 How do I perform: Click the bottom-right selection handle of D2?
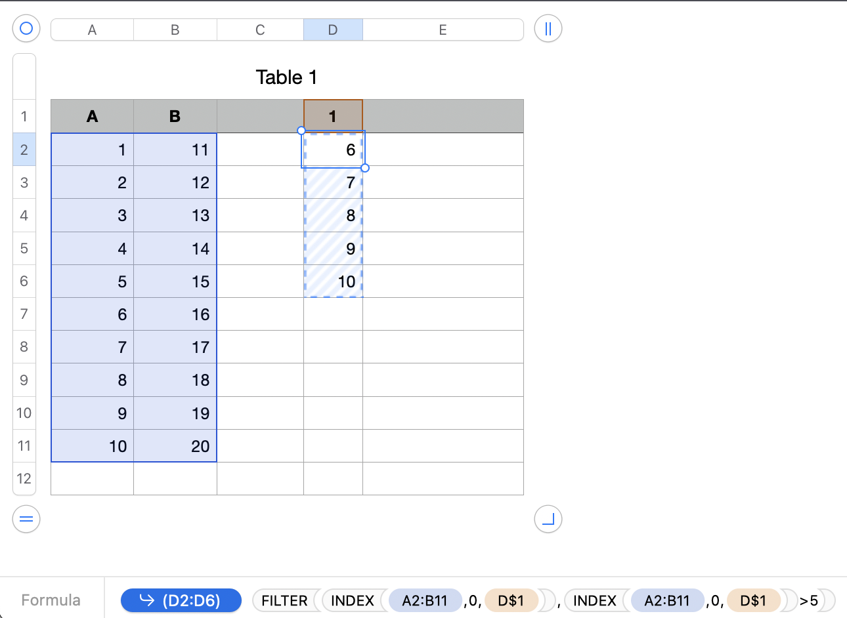pos(365,168)
